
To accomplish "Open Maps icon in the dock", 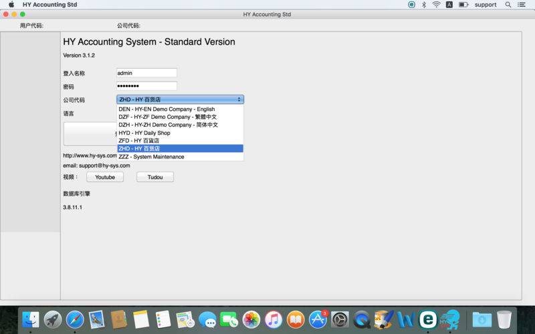I will (x=185, y=320).
